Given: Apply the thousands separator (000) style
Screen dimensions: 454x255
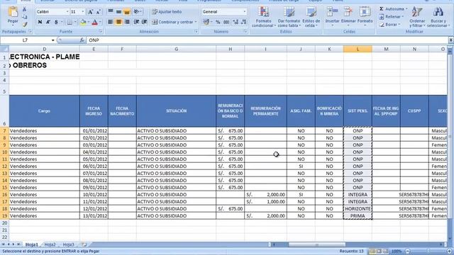Looking at the screenshot, I should (226, 22).
